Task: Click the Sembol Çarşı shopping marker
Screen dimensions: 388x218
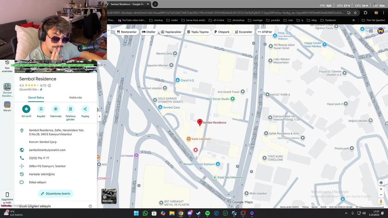Action: coord(160,107)
